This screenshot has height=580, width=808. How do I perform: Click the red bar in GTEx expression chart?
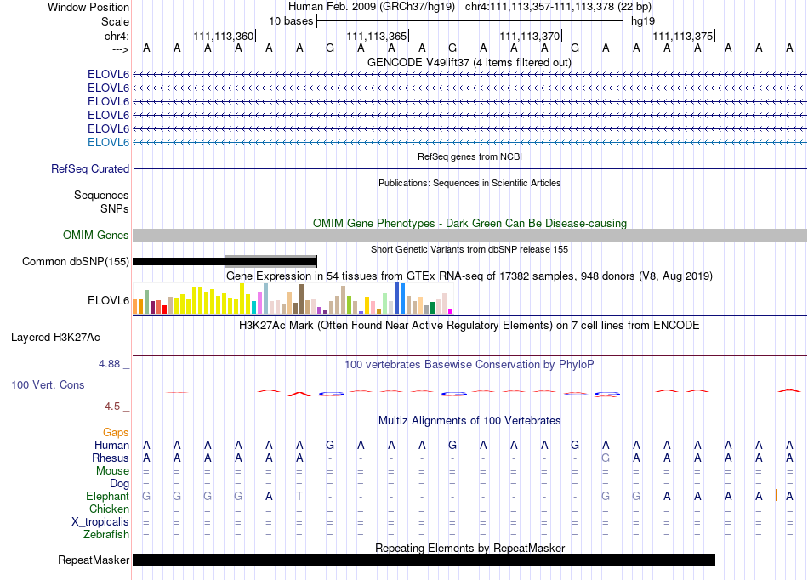(164, 310)
